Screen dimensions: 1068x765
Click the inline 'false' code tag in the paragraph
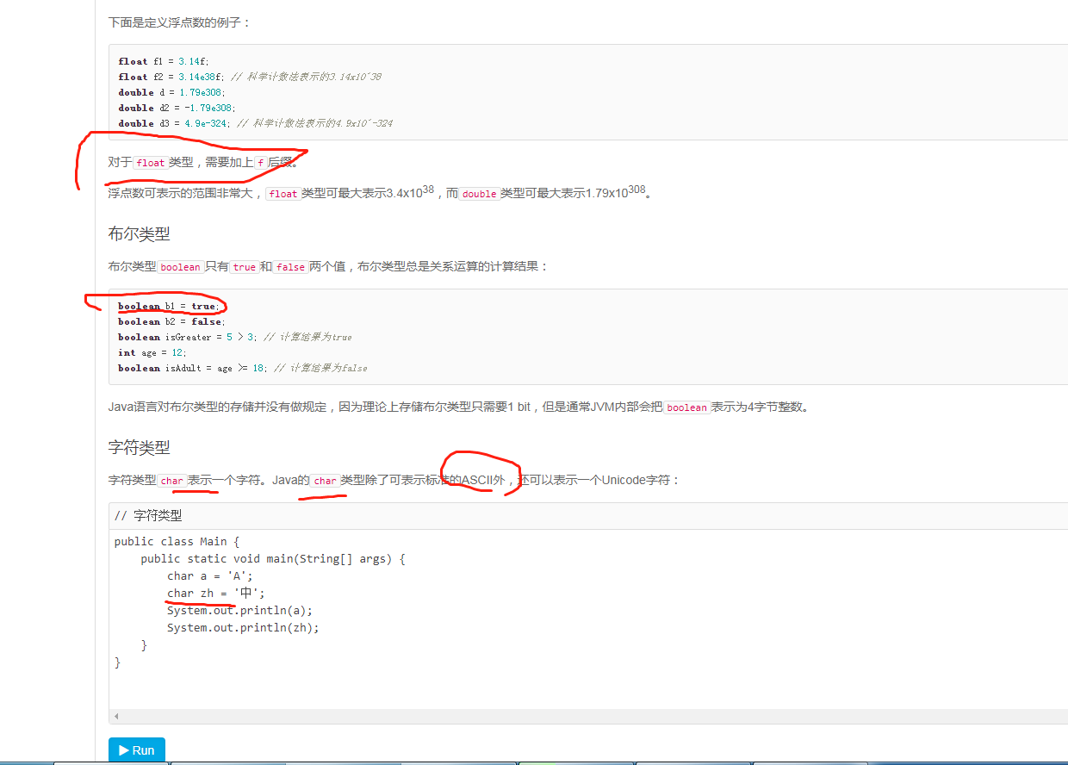(290, 267)
